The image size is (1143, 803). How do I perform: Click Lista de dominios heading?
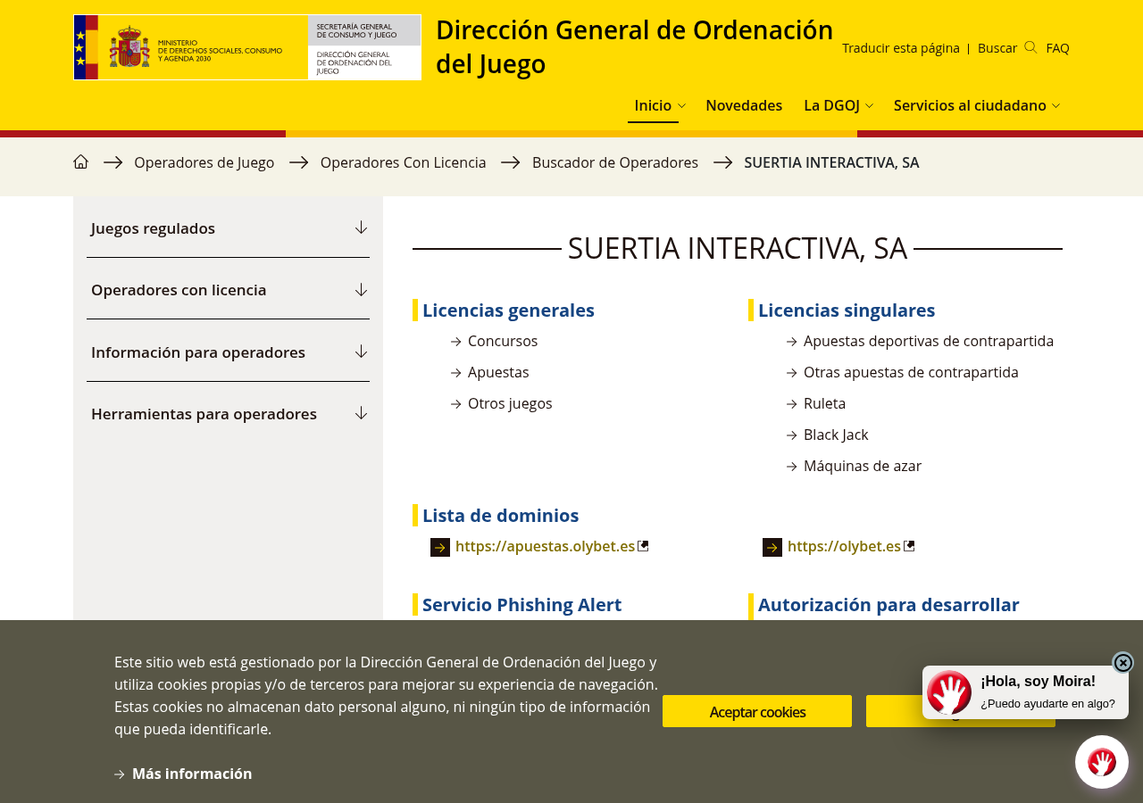click(500, 516)
